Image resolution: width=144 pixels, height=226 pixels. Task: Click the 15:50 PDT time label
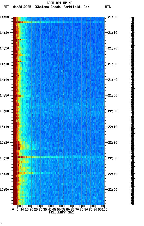4,190
